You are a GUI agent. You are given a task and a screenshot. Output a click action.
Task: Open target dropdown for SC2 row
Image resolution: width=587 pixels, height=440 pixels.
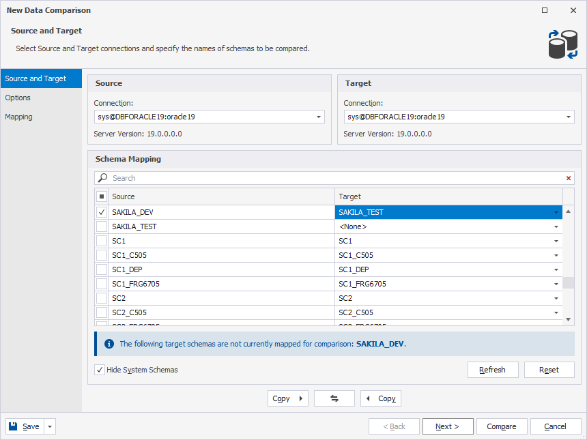[x=556, y=298]
